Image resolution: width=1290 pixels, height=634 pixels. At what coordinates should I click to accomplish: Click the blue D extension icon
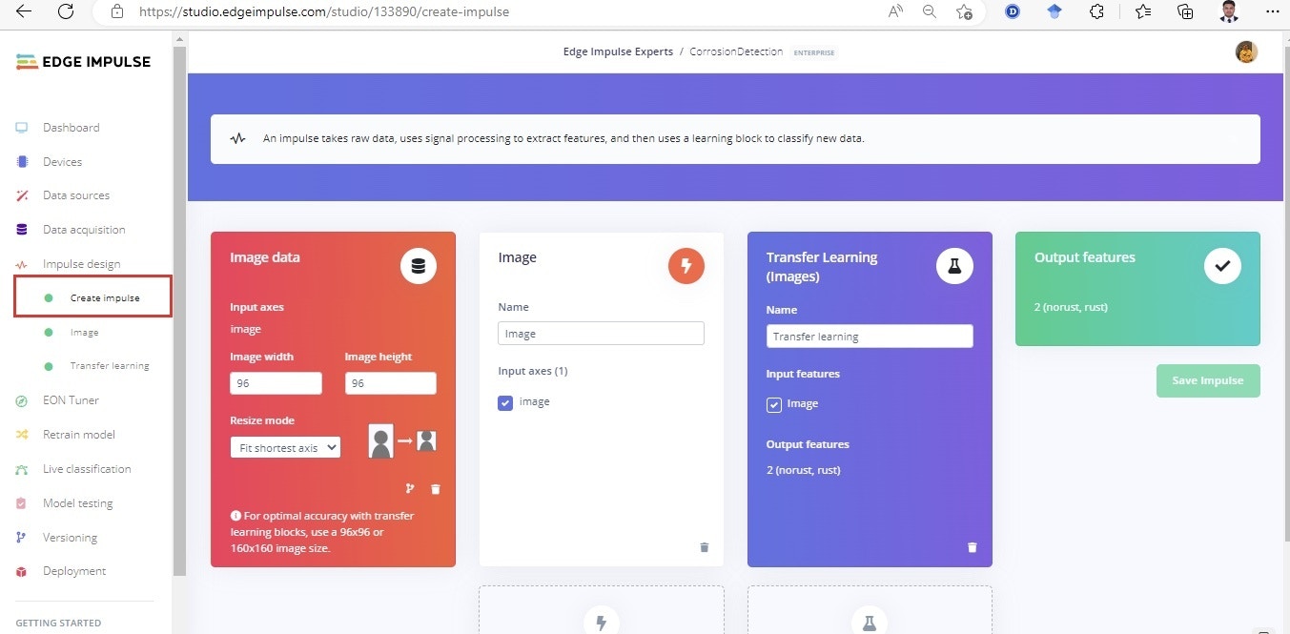click(1013, 11)
